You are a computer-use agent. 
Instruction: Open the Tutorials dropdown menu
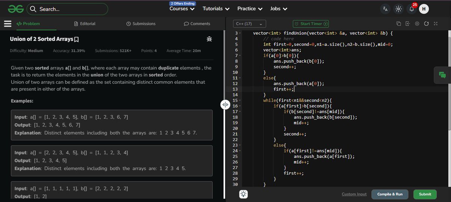(x=216, y=9)
